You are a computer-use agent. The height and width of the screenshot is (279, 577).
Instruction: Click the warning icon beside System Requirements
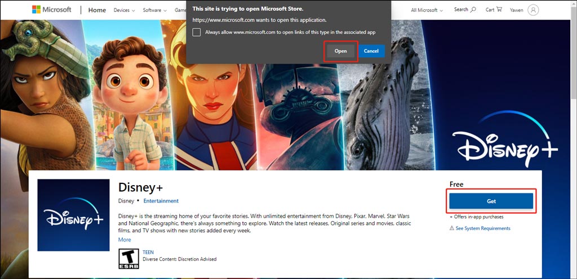click(x=452, y=228)
